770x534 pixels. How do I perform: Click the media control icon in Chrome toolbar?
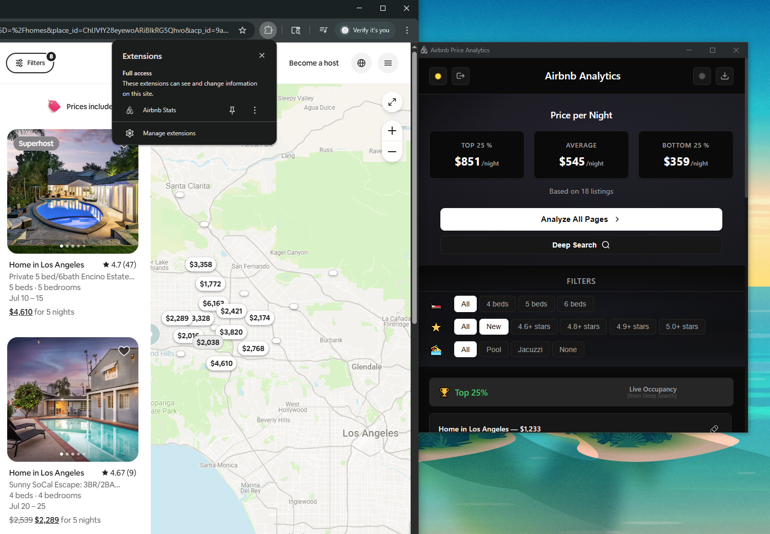[x=323, y=30]
